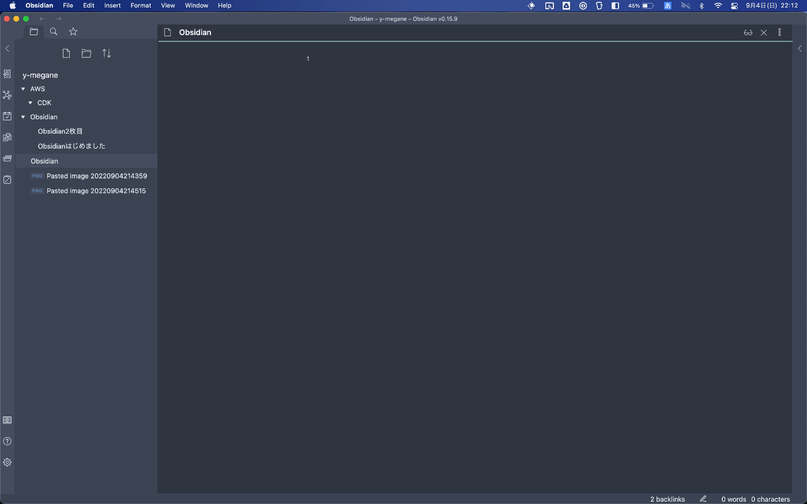Open another vault ribbon icon
807x504 pixels.
click(7, 420)
